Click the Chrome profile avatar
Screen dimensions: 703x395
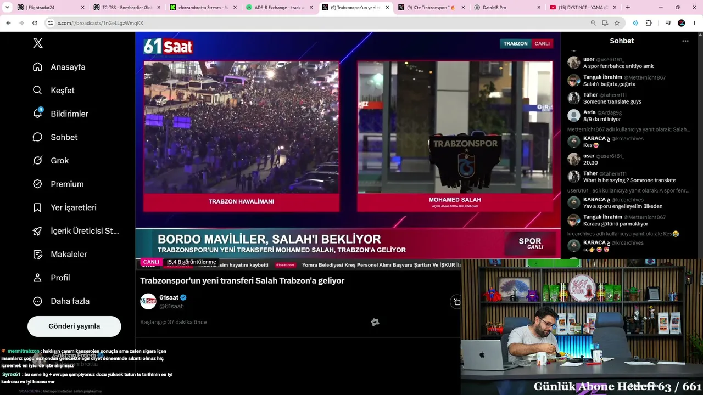point(682,23)
